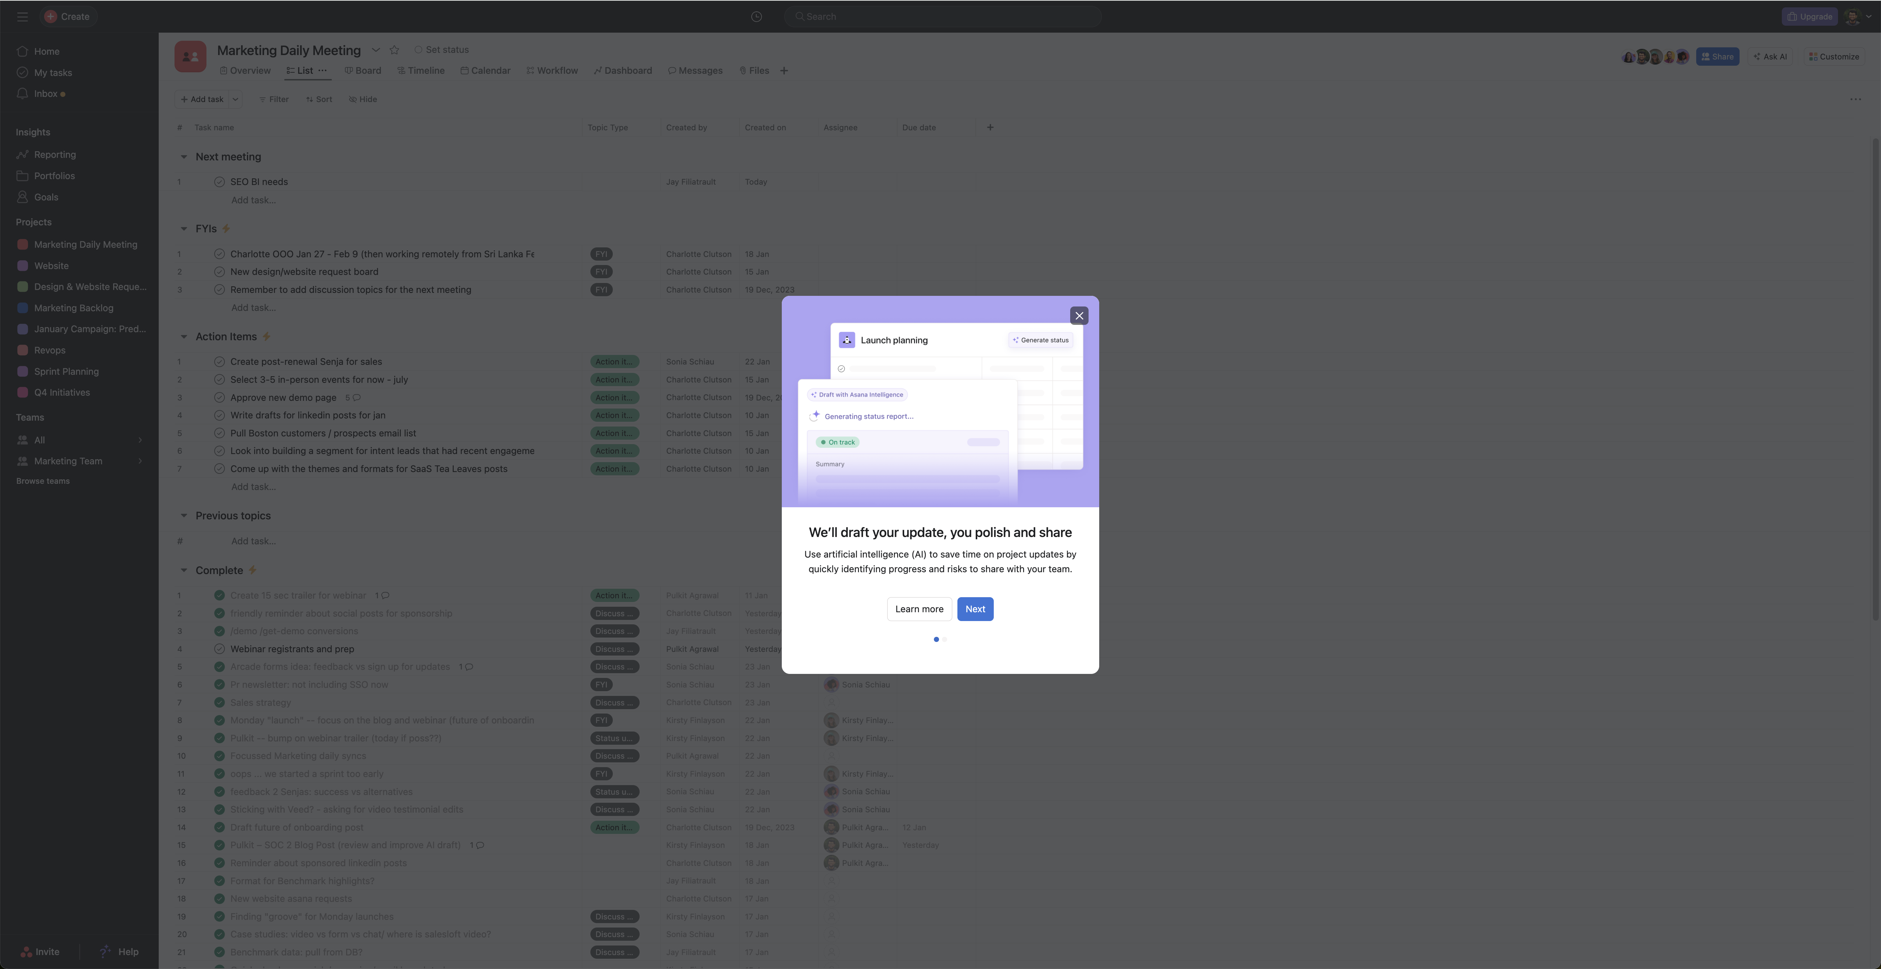Open Help at sidebar bottom
Screen dimensions: 1881x969
119,951
